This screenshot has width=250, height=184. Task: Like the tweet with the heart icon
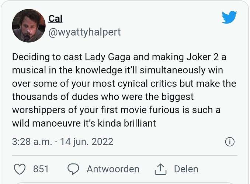19,169
